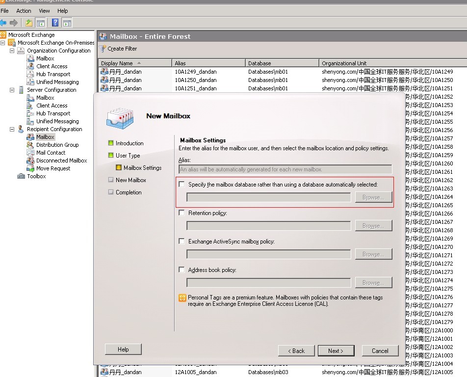Sort by the Display Name column header

pyautogui.click(x=135, y=63)
